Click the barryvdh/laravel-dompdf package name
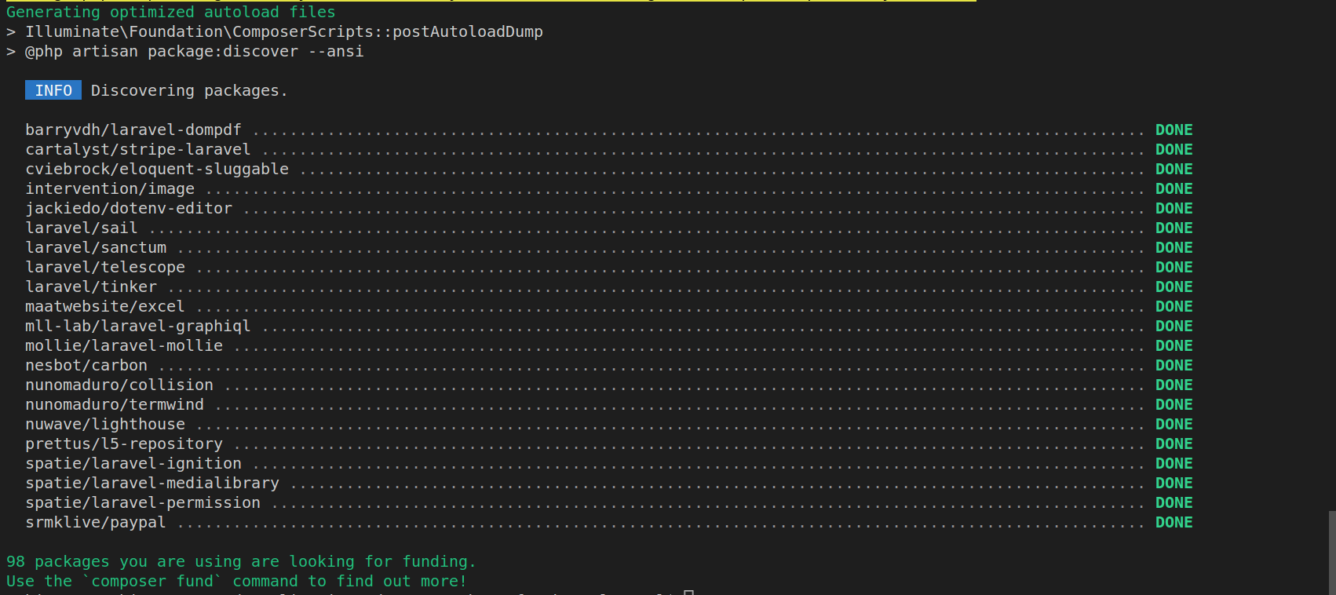The width and height of the screenshot is (1336, 595). [x=133, y=130]
